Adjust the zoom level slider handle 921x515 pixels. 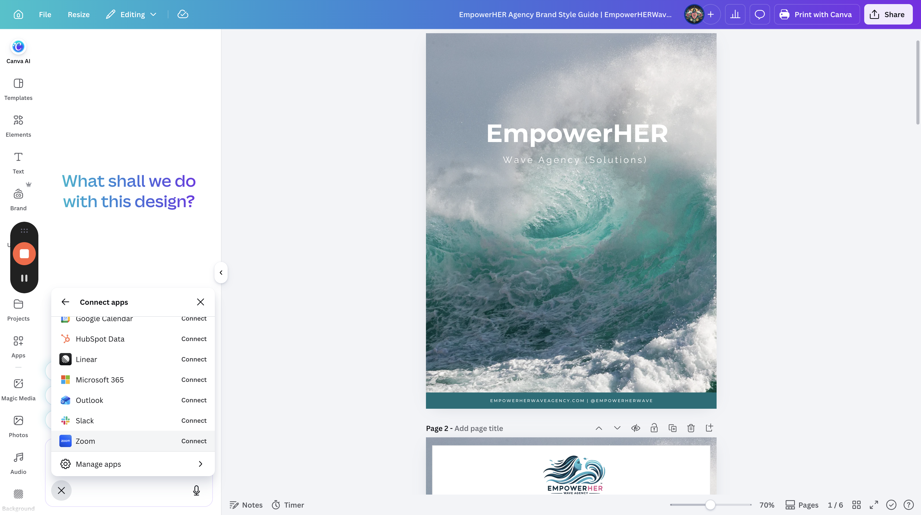point(710,505)
